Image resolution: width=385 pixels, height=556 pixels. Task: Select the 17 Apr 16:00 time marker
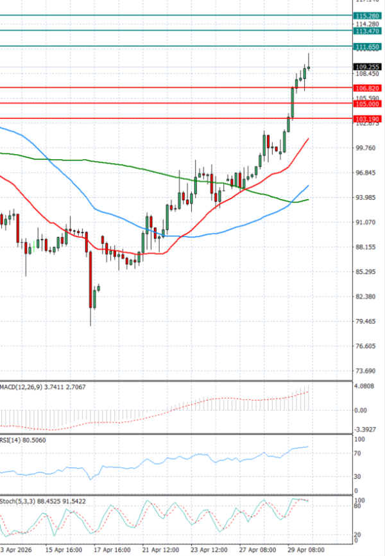[112, 550]
